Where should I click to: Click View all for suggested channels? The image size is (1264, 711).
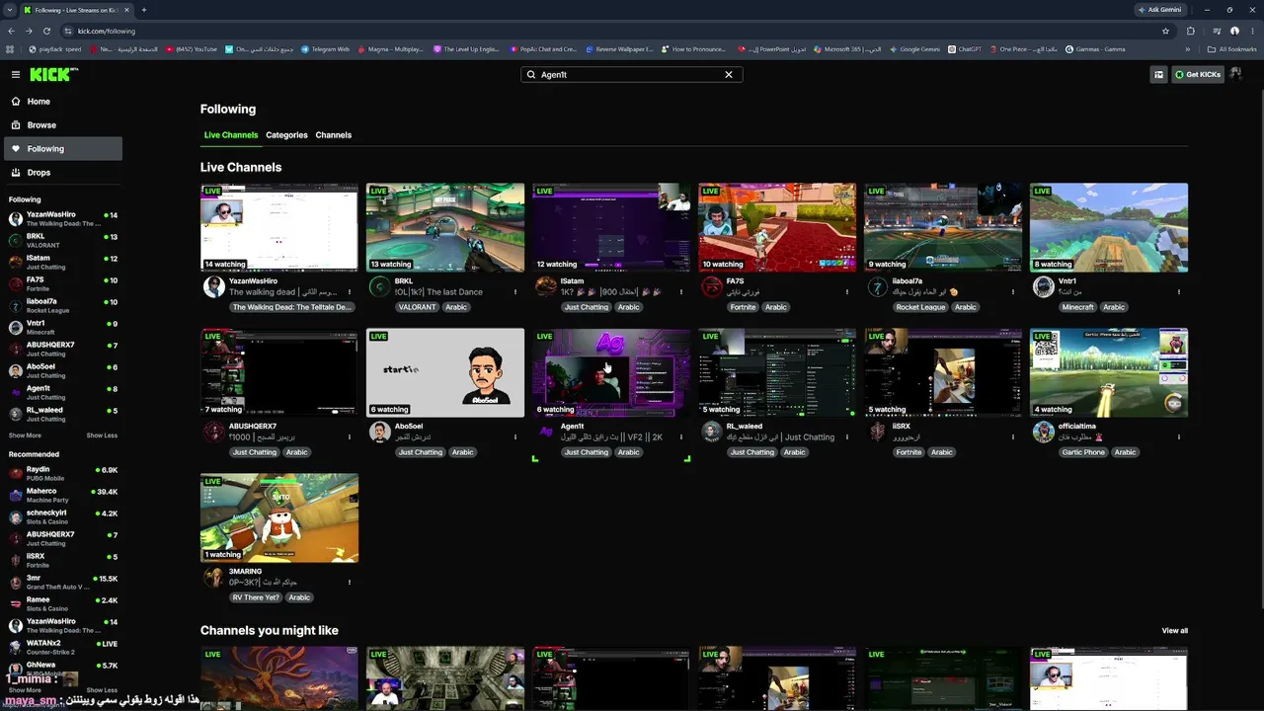coord(1175,631)
